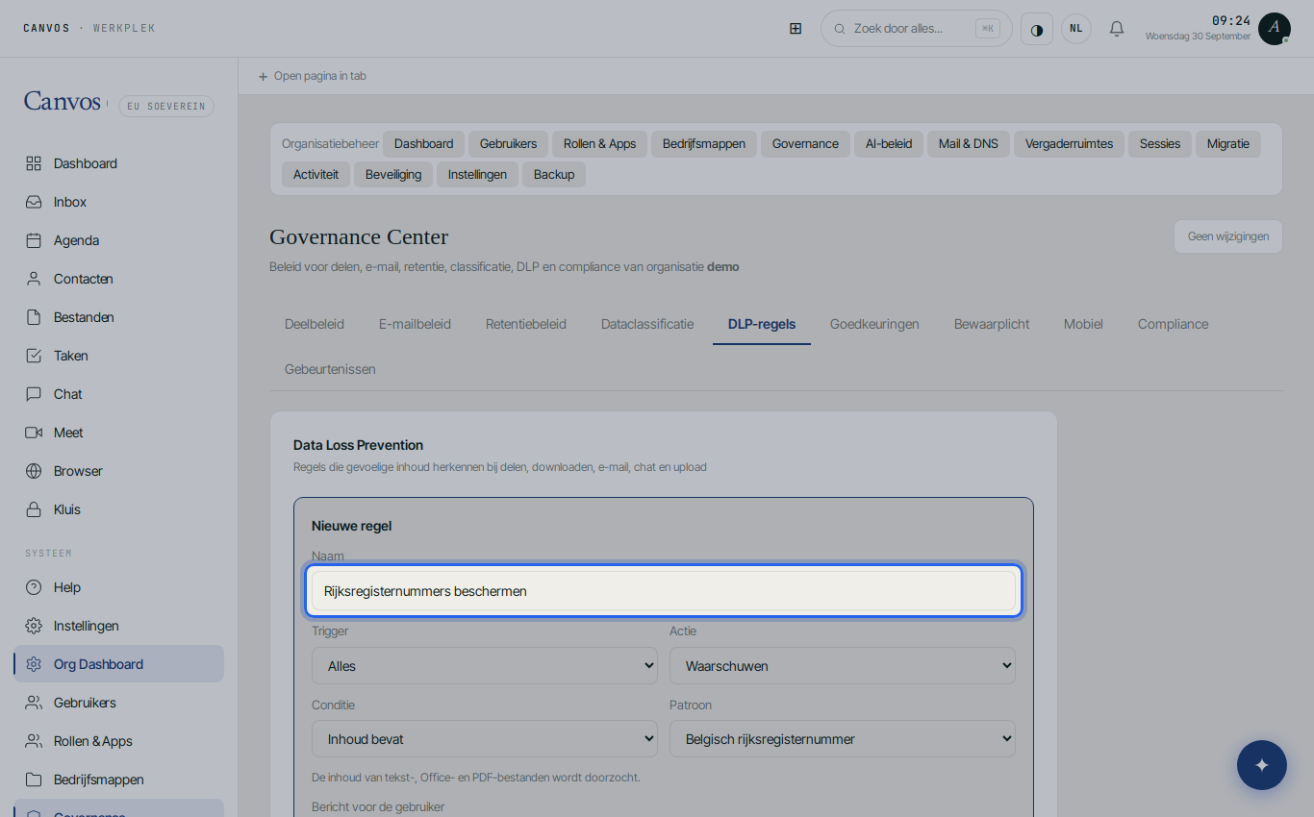Focus the Naam input field
Viewport: 1314px width, 817px height.
pos(664,591)
